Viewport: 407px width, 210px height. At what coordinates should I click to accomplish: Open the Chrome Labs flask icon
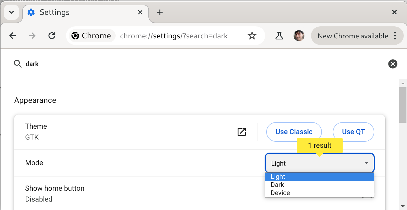(279, 36)
